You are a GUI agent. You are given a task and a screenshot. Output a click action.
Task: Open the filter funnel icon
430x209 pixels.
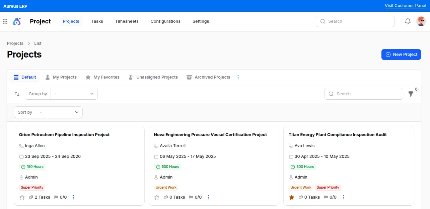click(411, 94)
